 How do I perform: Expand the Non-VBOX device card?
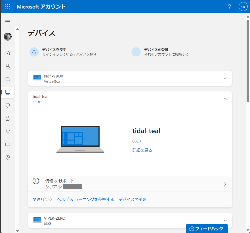(225, 78)
